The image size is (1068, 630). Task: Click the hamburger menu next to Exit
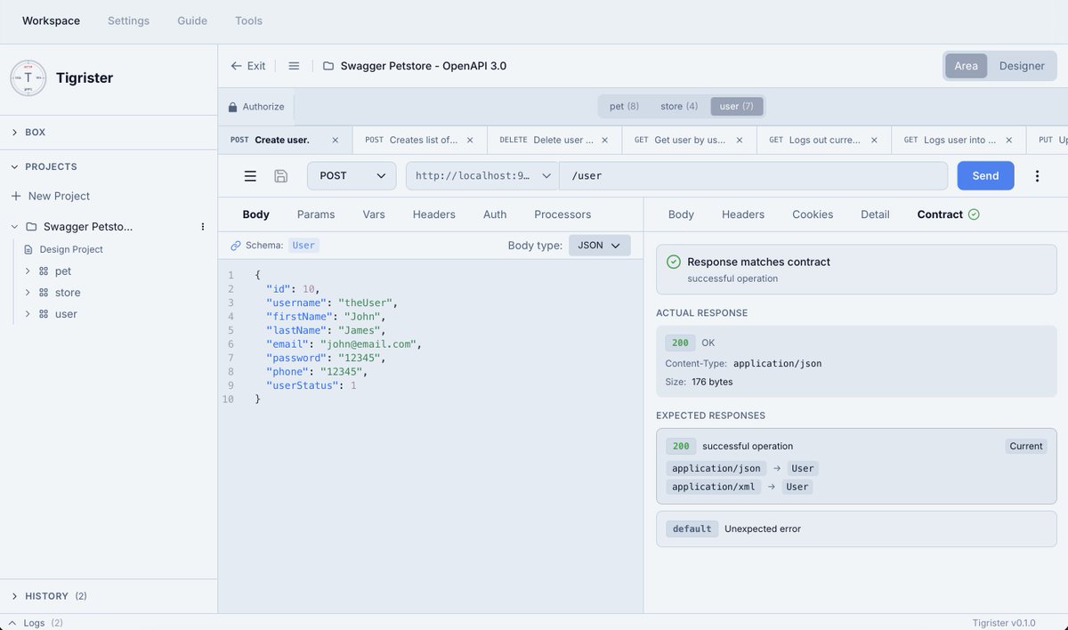click(x=294, y=66)
